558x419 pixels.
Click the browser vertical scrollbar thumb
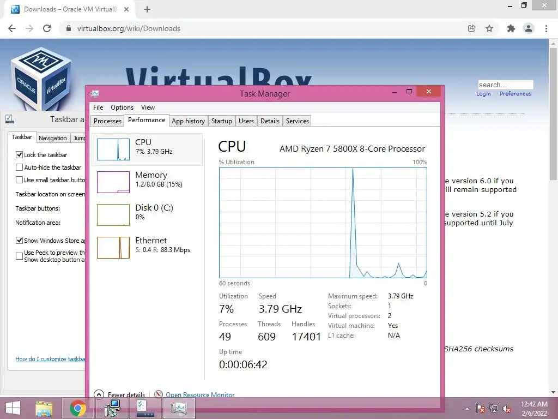pos(553,114)
